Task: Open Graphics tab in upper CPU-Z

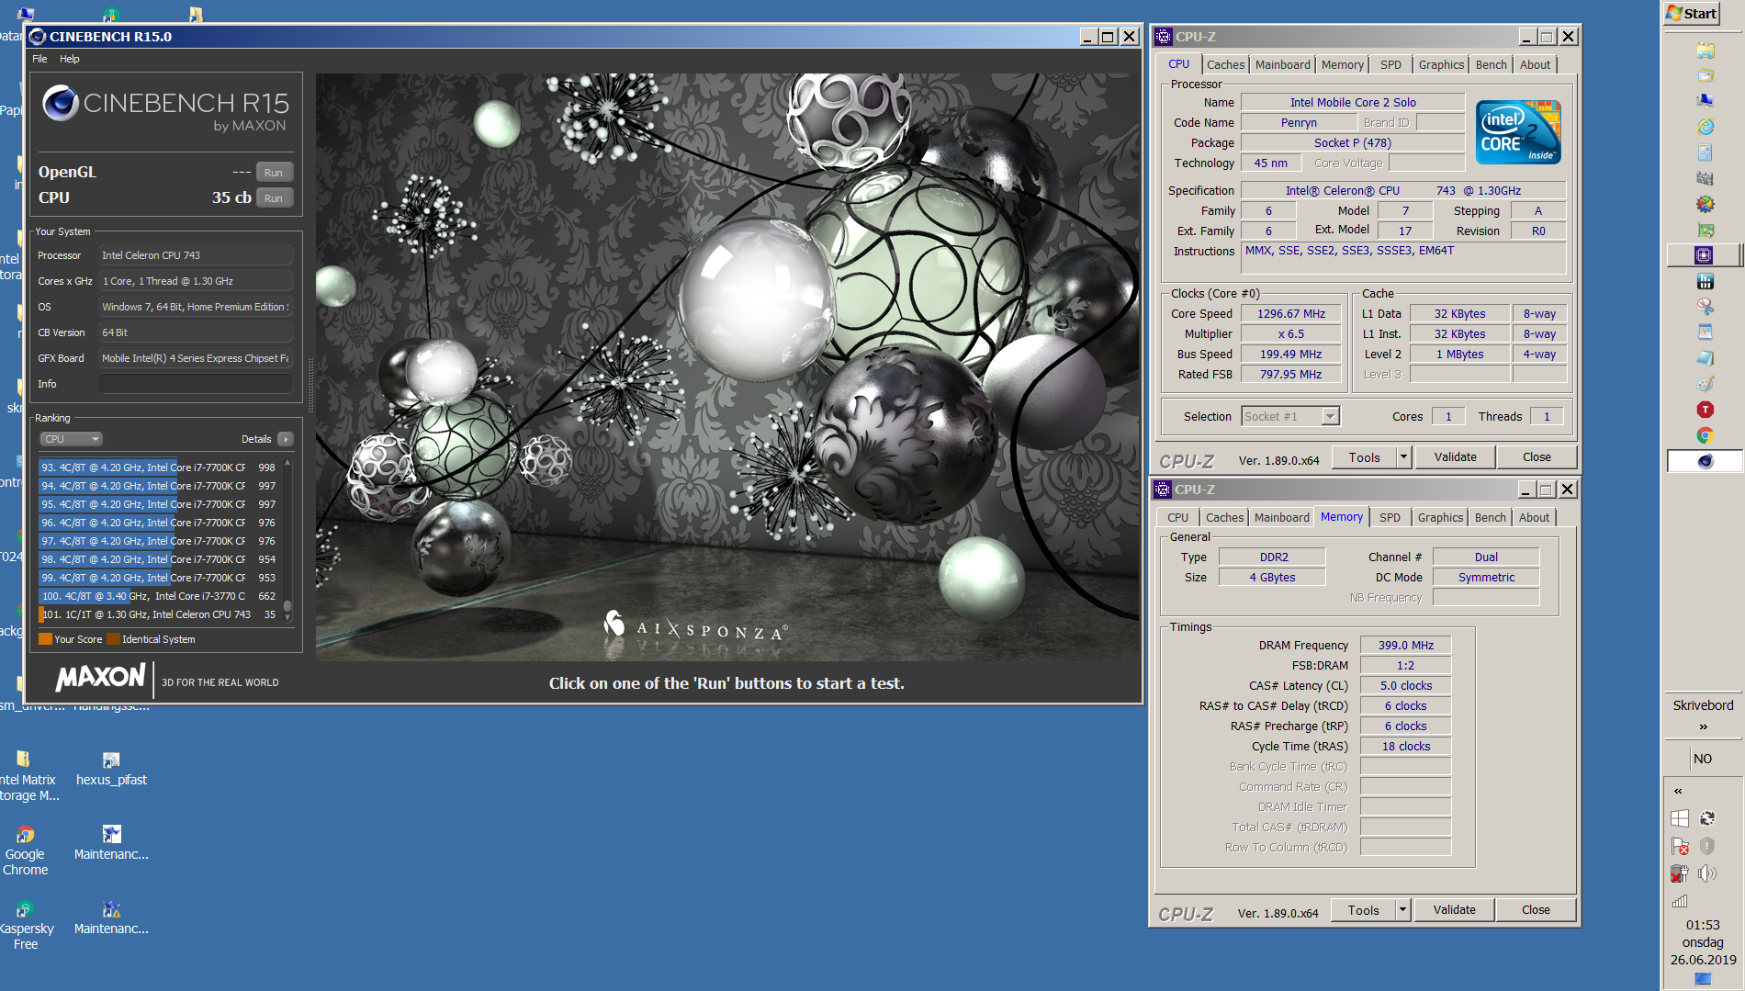Action: 1441,64
